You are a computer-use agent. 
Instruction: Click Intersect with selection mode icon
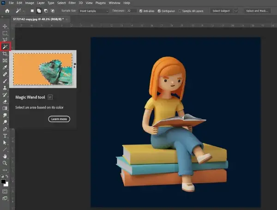point(53,11)
